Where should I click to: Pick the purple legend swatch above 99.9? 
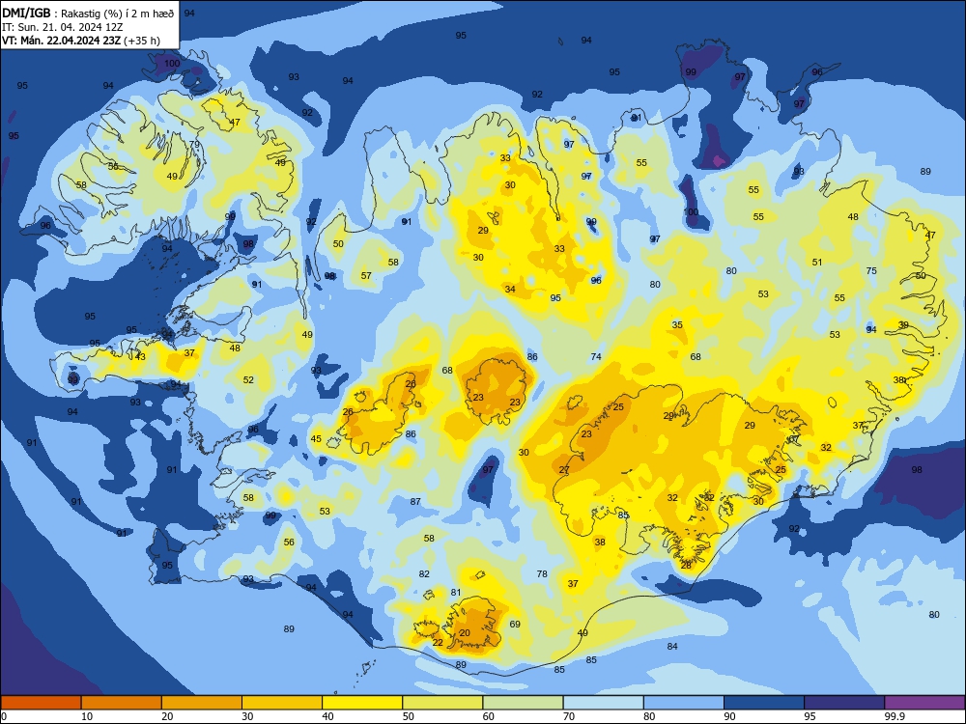click(924, 703)
